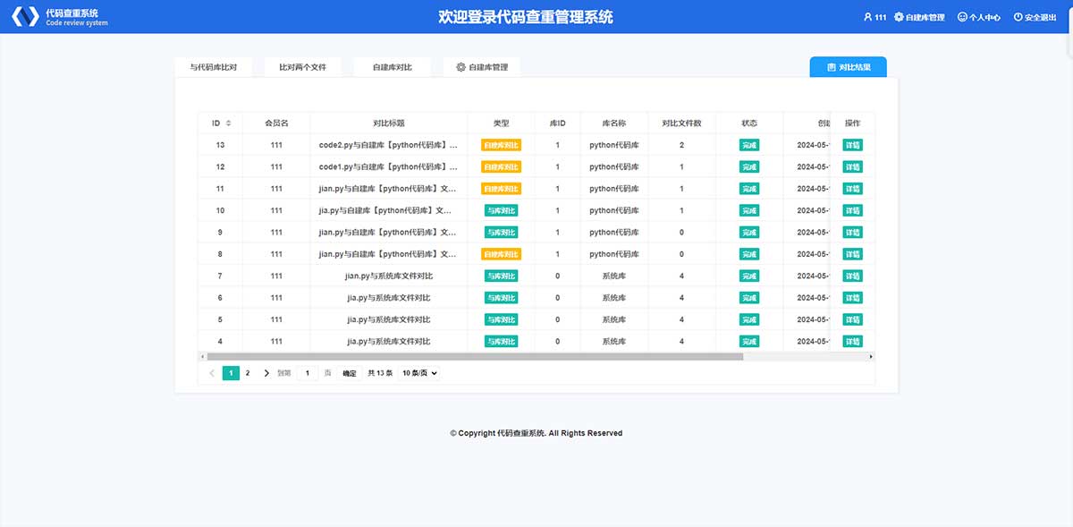
Task: Click the document icon on 对比结果 button
Action: 831,67
